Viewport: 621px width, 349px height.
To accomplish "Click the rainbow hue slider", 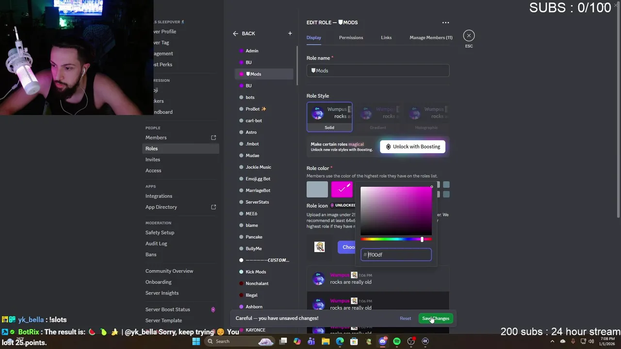I will click(x=396, y=239).
